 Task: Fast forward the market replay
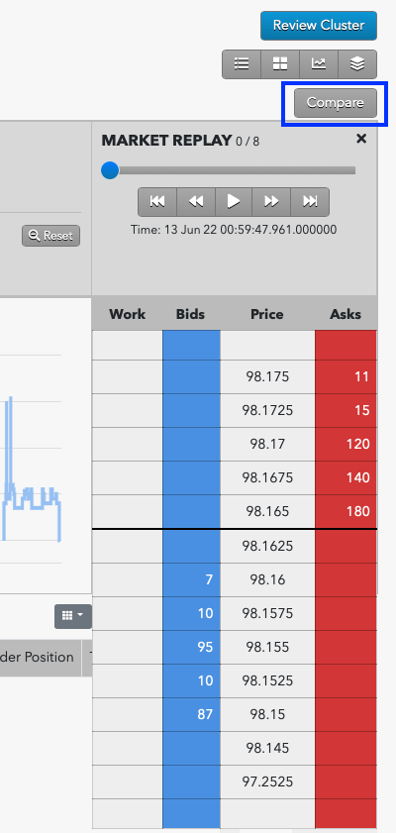271,201
